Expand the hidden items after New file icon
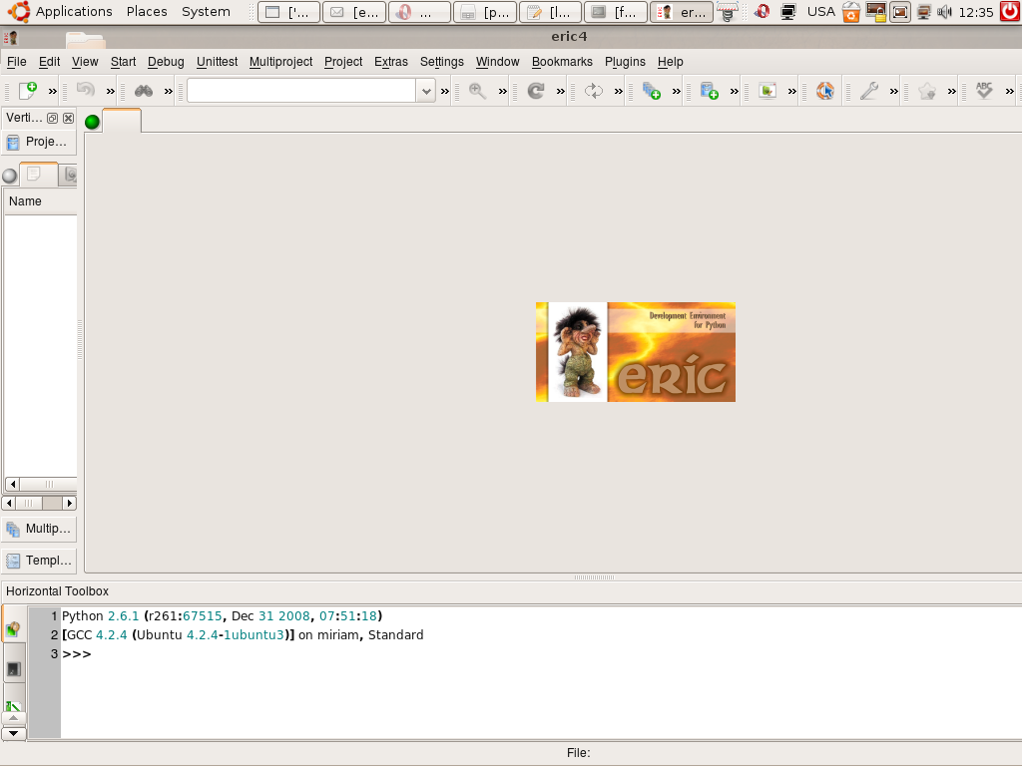The image size is (1022, 766). tap(53, 91)
